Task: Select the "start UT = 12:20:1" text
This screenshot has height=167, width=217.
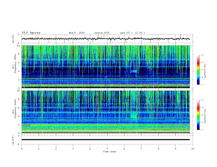Action: (132, 33)
